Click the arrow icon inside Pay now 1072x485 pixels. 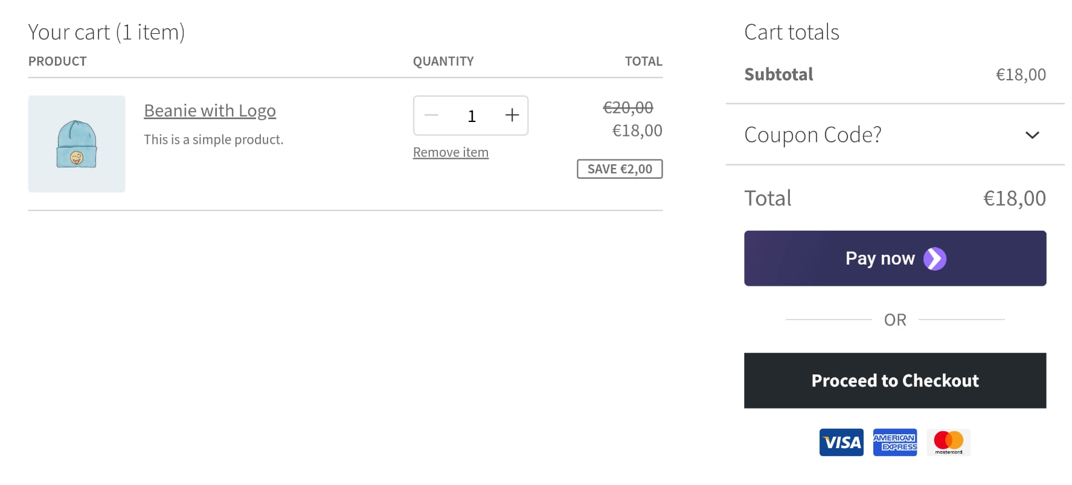(x=935, y=259)
